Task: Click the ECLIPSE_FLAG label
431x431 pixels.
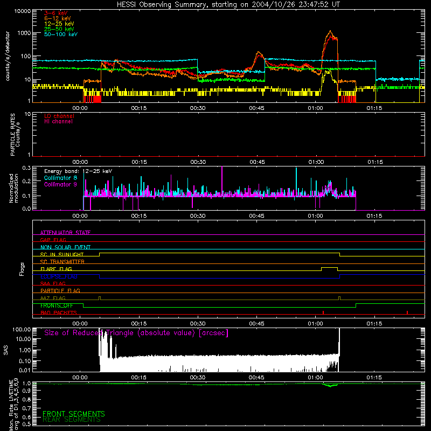Action: click(x=59, y=276)
